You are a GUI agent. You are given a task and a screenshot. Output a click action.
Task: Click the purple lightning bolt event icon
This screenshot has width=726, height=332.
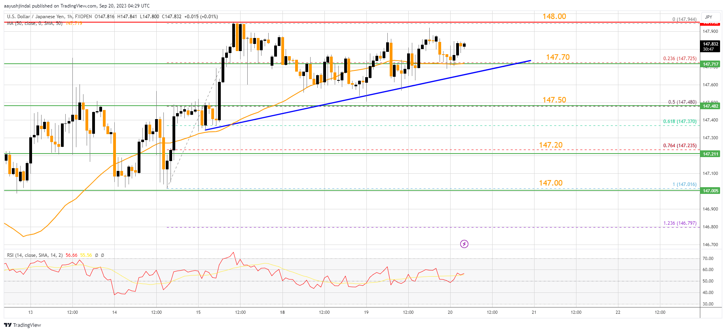click(464, 244)
